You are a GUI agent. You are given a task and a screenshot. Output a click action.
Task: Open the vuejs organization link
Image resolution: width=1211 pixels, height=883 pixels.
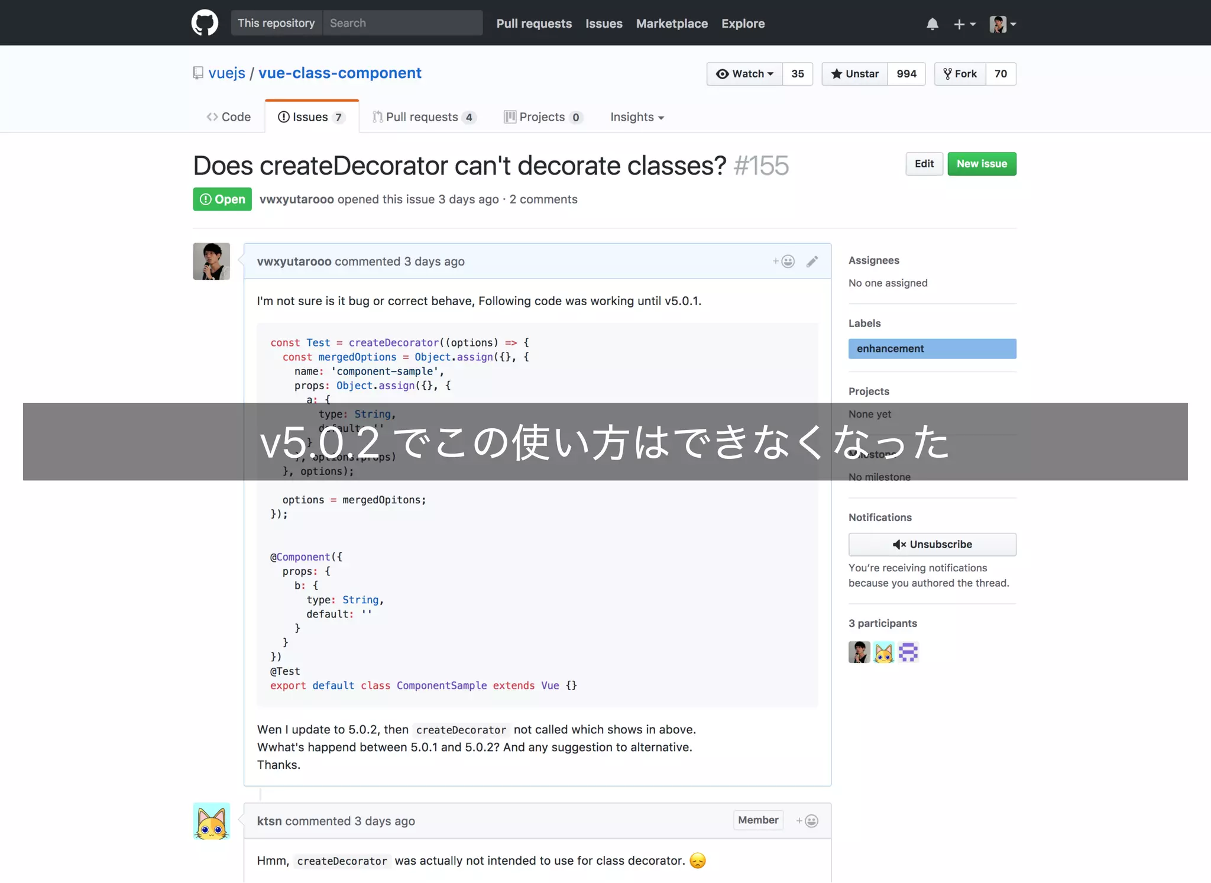(226, 73)
